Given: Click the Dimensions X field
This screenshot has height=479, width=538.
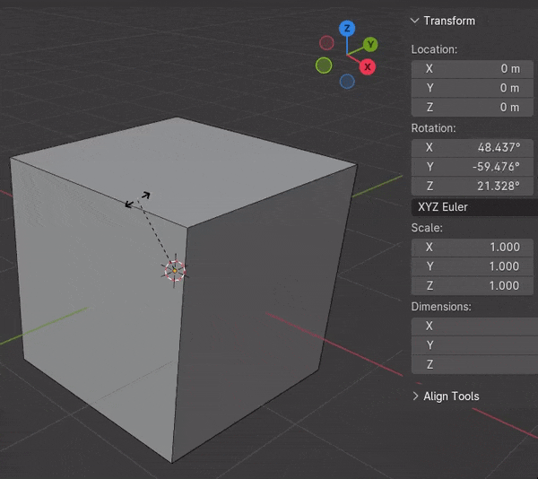Looking at the screenshot, I should pyautogui.click(x=474, y=326).
